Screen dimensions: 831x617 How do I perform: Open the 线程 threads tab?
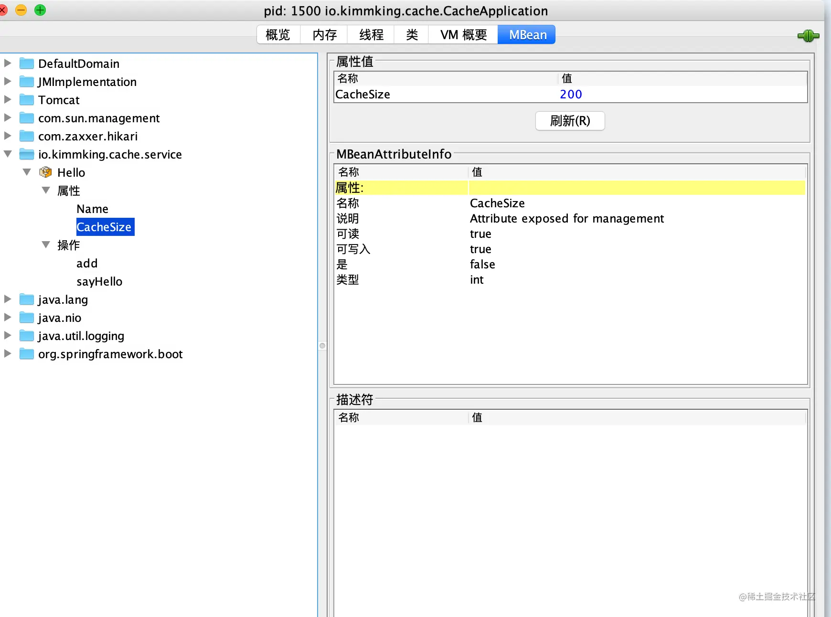(x=371, y=34)
